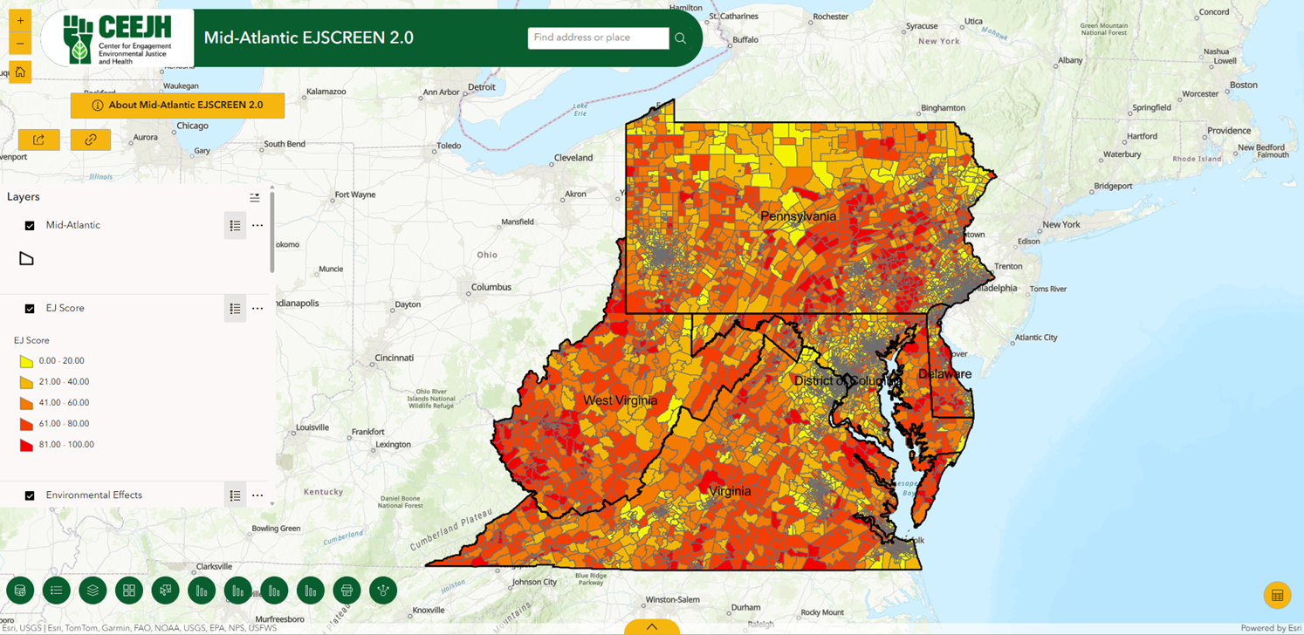Click the 81.00 - 100.00 red swatch
Screen dimensions: 1304x635
coord(26,445)
